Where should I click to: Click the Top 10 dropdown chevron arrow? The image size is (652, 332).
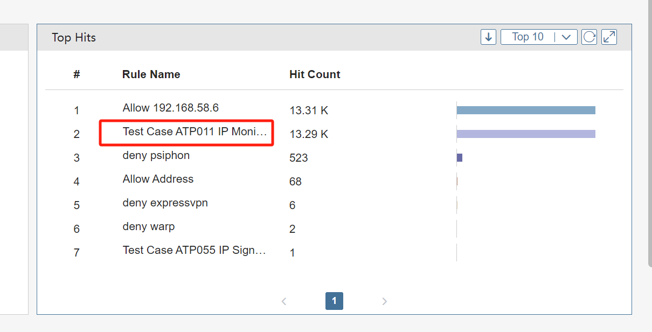[x=566, y=37]
